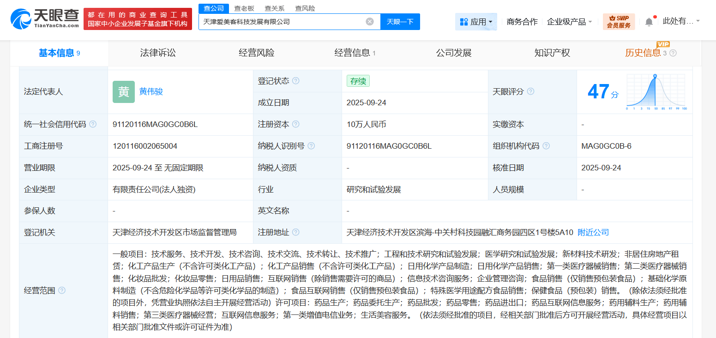Click the SVIP 会员服务 badge
Screen dimensions: 716x338
(618, 21)
